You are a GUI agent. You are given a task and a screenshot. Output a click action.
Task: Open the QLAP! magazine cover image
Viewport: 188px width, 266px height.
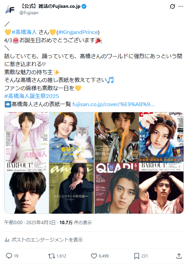(117, 188)
